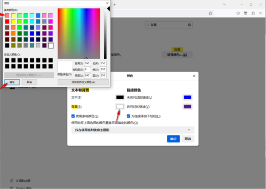Close the Firefox 颜色 dialog with X
This screenshot has height=189, width=266.
point(194,76)
